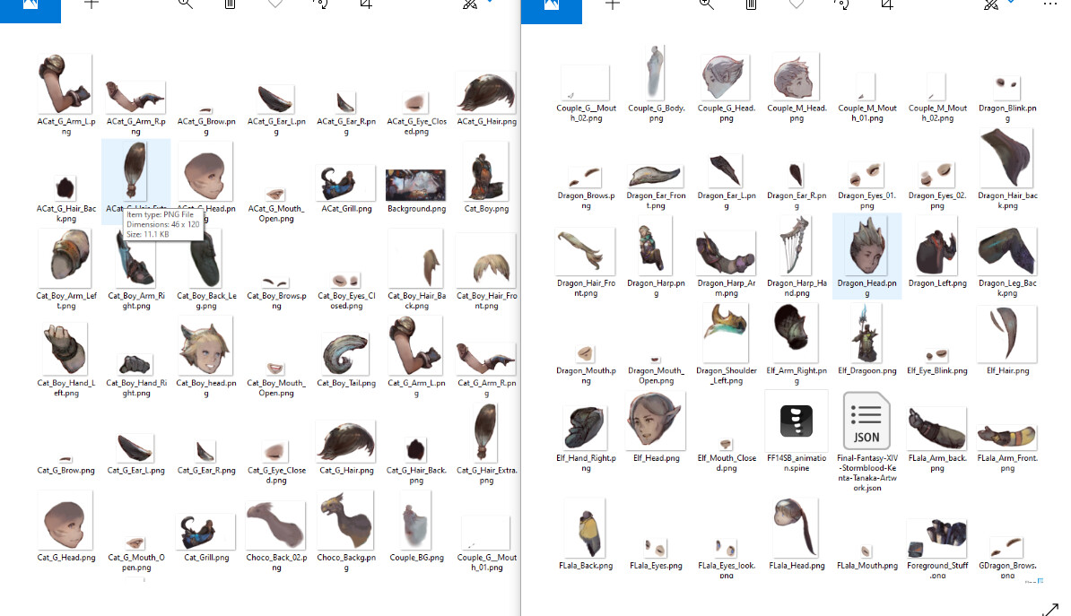Select the Elf_Head.png thumbnail
This screenshot has height=616, width=1071.
pyautogui.click(x=654, y=421)
